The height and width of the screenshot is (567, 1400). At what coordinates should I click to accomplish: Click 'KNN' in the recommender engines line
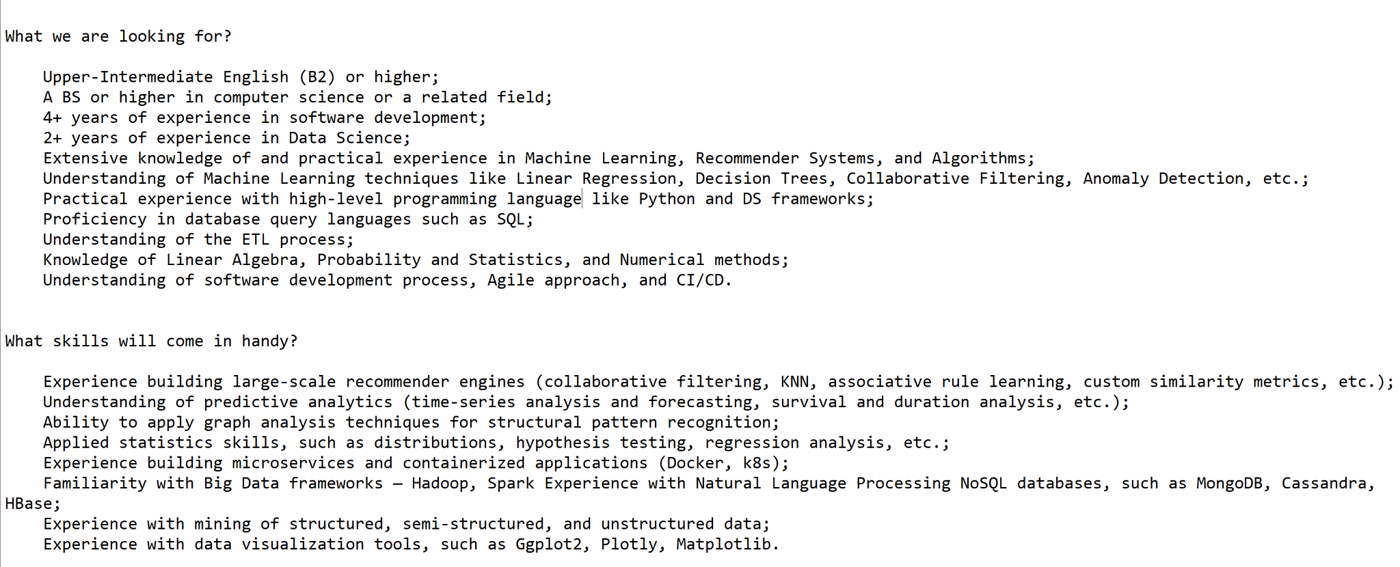794,382
